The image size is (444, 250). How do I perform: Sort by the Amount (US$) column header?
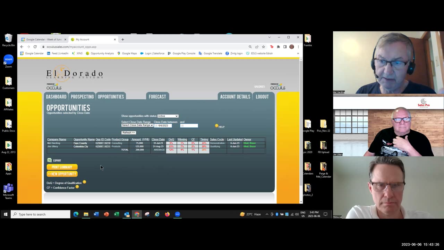140,140
